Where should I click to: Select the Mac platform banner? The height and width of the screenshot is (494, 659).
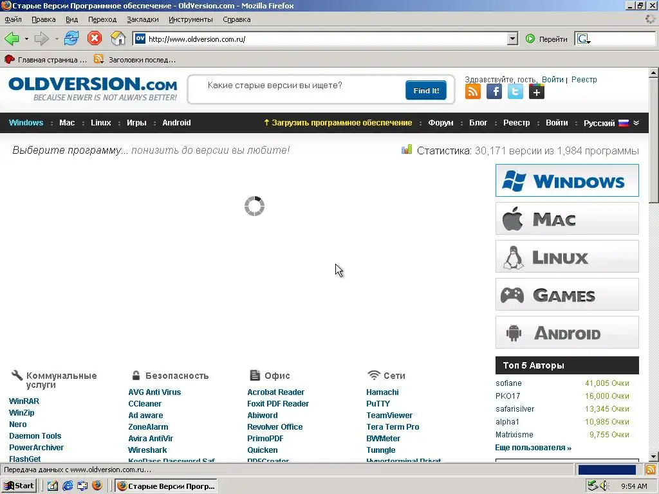567,219
